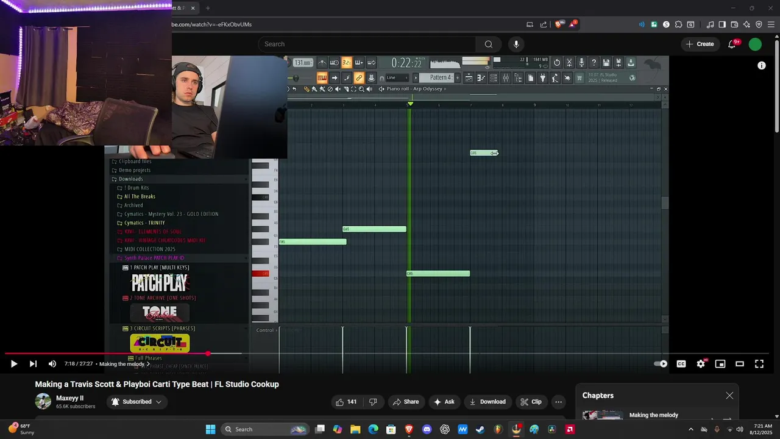Open the Windows Start menu
780x439 pixels.
[x=210, y=429]
